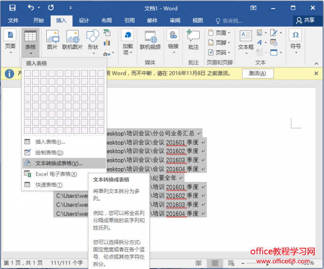The image size is (324, 269).
Task: Select Convert Text to Table menu item
Action: coord(59,163)
